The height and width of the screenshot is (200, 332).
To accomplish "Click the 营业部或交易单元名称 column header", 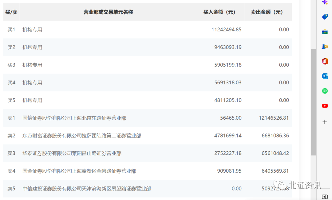I will pos(108,12).
